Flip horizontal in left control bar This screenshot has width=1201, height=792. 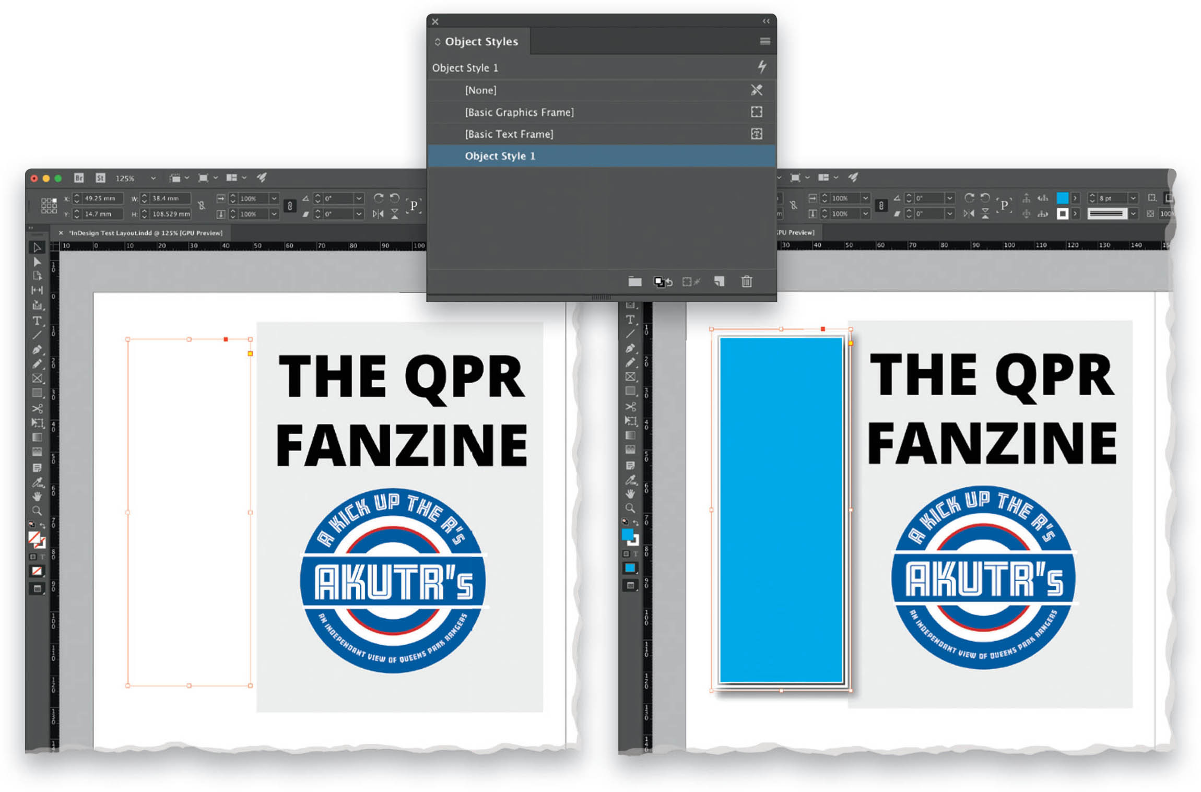[x=379, y=214]
